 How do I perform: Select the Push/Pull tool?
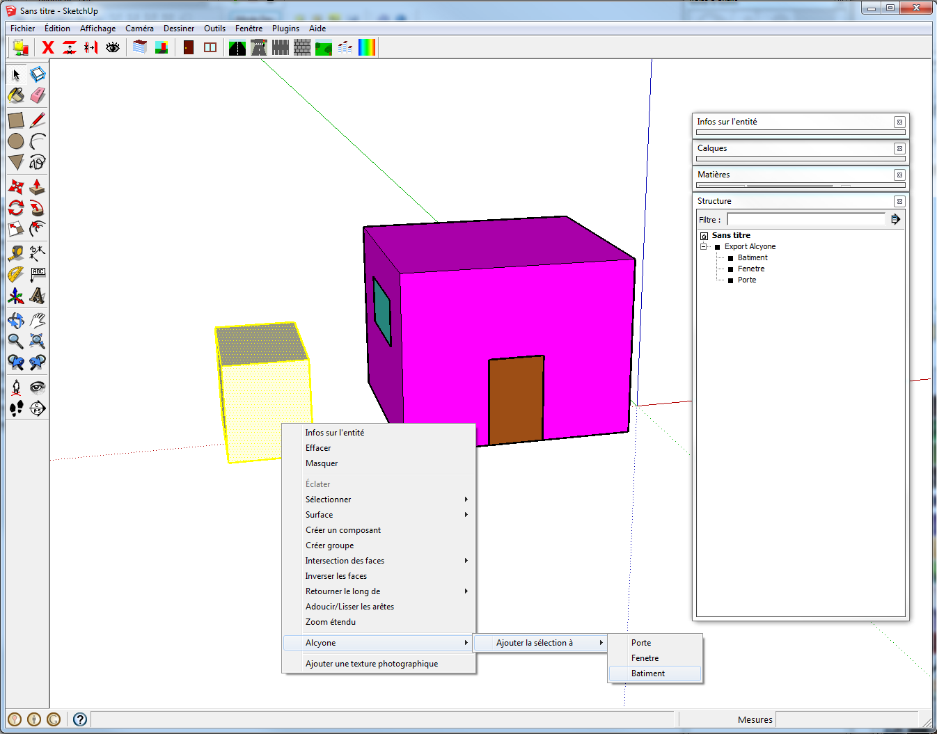point(38,186)
